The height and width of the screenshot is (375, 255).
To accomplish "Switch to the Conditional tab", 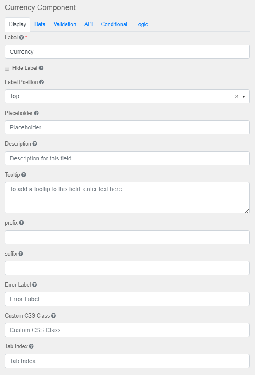I will [x=114, y=24].
